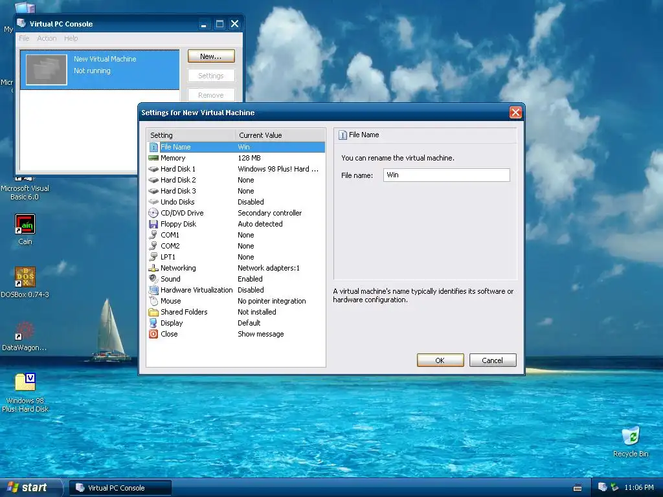The image size is (663, 497).
Task: Click the 'Network adapters:1' value
Action: tap(269, 268)
